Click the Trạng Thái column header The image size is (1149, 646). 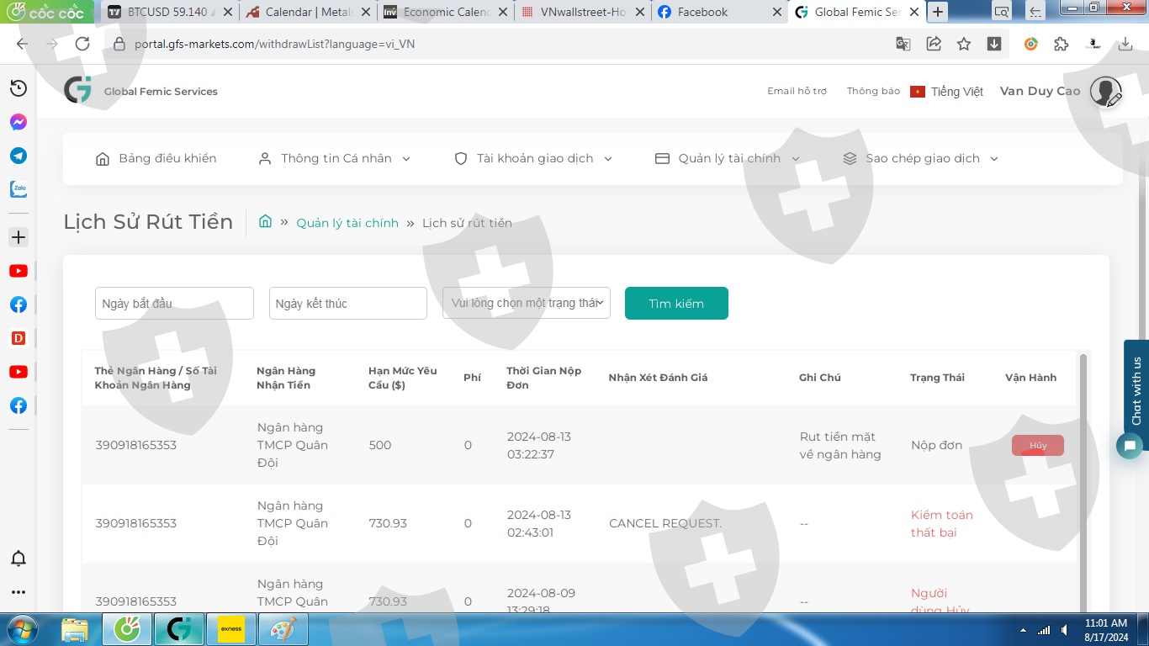[937, 378]
